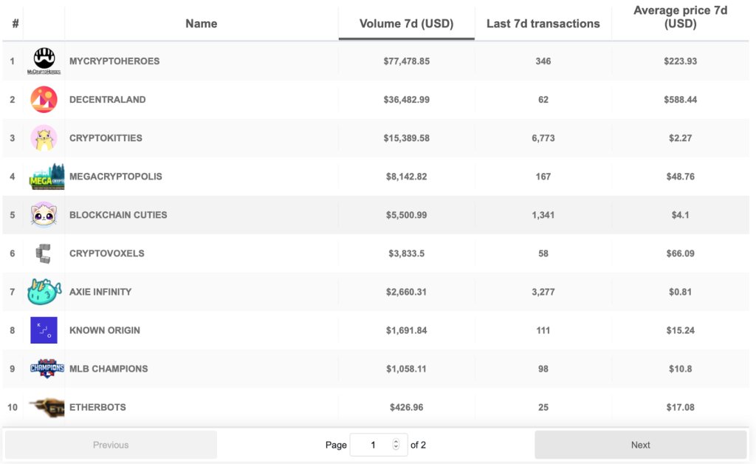Click the MLB Champions logo

47,369
